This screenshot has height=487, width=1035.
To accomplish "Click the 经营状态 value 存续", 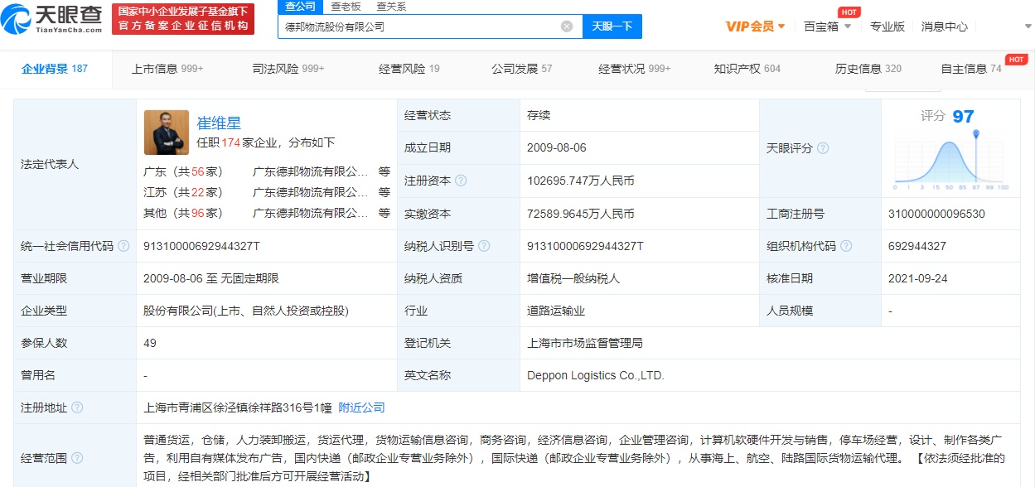I will (539, 115).
